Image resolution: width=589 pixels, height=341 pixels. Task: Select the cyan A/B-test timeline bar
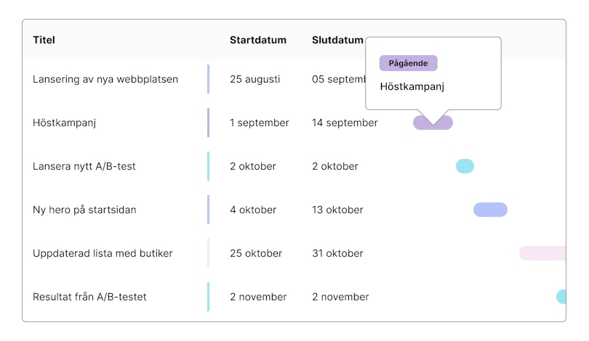click(465, 166)
